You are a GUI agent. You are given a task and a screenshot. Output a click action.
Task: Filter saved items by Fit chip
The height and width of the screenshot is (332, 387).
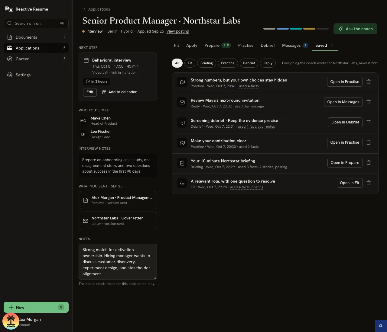[x=190, y=63]
